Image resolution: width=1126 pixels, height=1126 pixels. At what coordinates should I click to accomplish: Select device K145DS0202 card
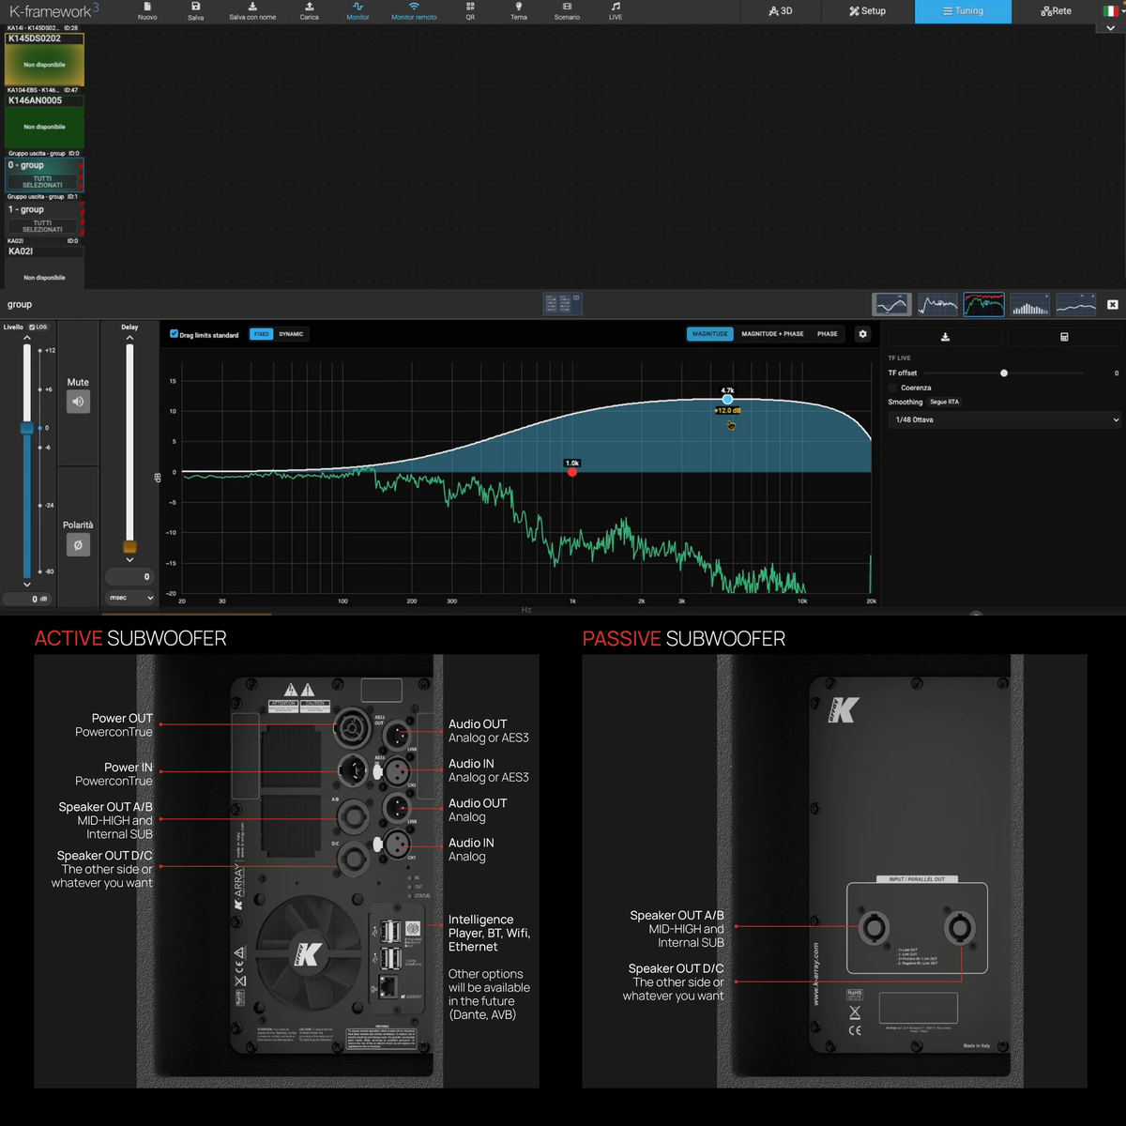pyautogui.click(x=45, y=59)
